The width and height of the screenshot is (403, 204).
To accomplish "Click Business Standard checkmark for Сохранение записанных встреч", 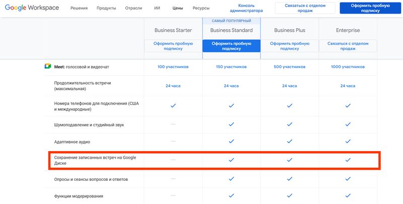I will point(231,160).
